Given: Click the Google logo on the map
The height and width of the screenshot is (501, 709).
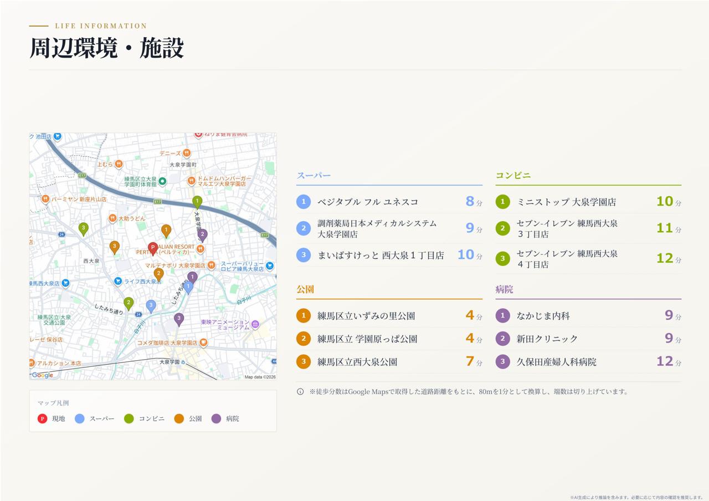Looking at the screenshot, I should coord(42,375).
